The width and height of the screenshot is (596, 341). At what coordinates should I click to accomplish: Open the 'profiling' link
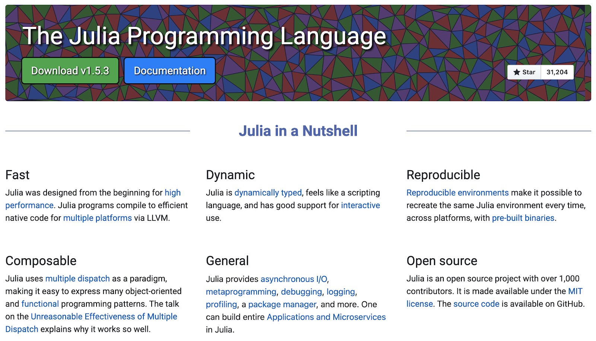point(221,304)
